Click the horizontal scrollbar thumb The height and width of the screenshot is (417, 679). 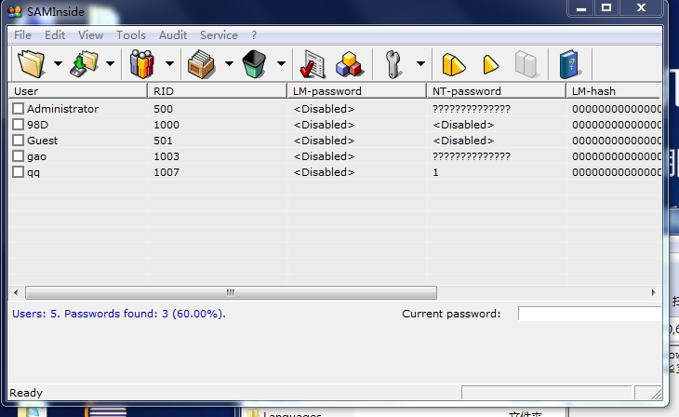point(231,292)
